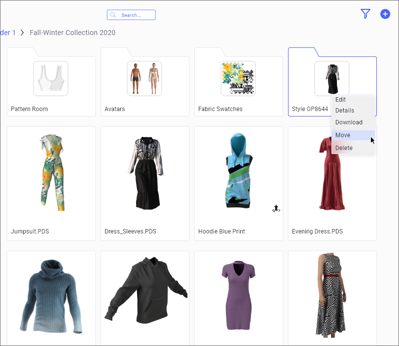Click the Fabric Swatches label text
This screenshot has height=346, width=399.
[x=220, y=109]
